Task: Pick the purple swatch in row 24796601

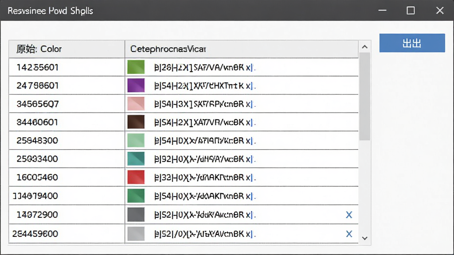Action: (x=136, y=85)
